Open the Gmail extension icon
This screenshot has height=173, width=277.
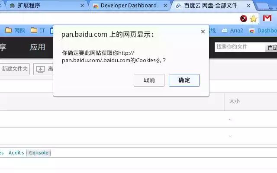(x=267, y=18)
